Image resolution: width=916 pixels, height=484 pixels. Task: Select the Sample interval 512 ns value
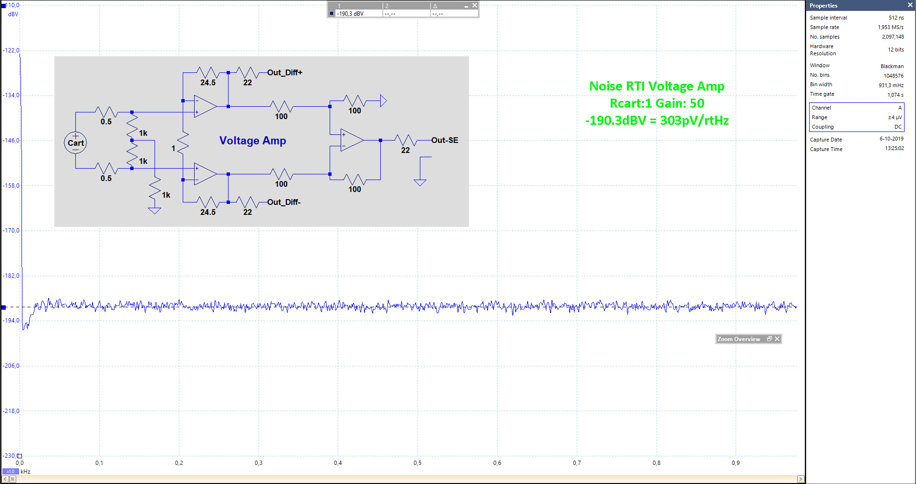pos(896,18)
